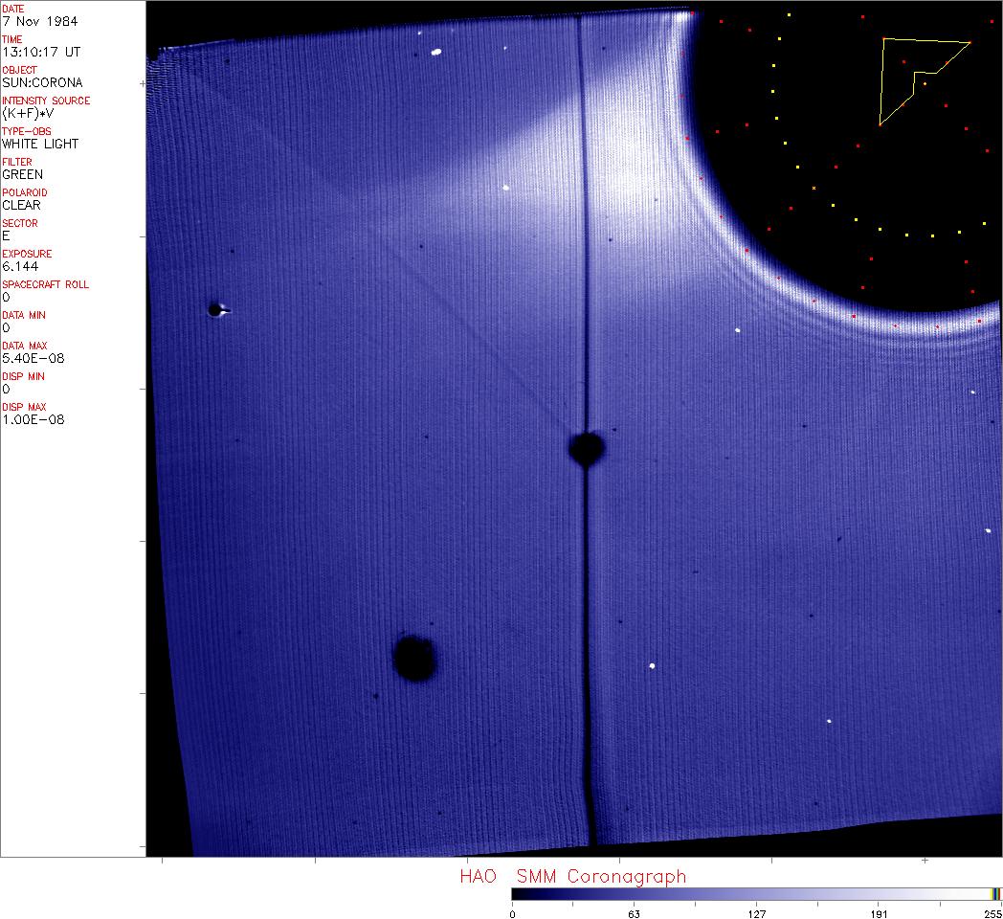Image resolution: width=1003 pixels, height=919 pixels.
Task: Click the large dark blob at lower left
Action: 415,658
